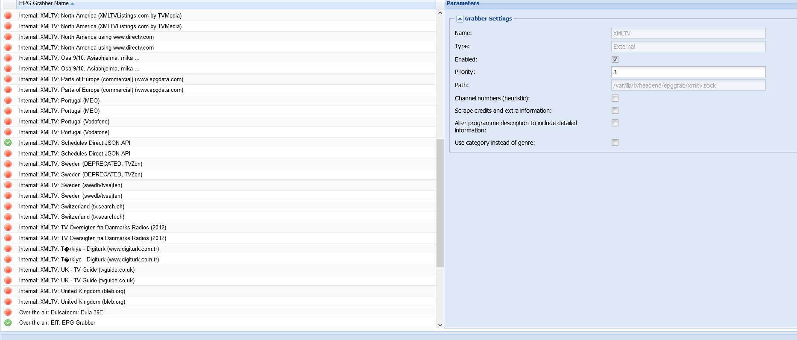This screenshot has height=340, width=797.
Task: Sort by EPG Grabber Name column header
Action: point(226,4)
